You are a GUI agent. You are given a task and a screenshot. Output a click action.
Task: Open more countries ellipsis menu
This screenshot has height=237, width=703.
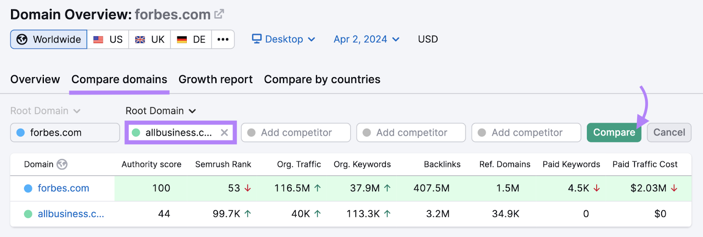(x=223, y=39)
